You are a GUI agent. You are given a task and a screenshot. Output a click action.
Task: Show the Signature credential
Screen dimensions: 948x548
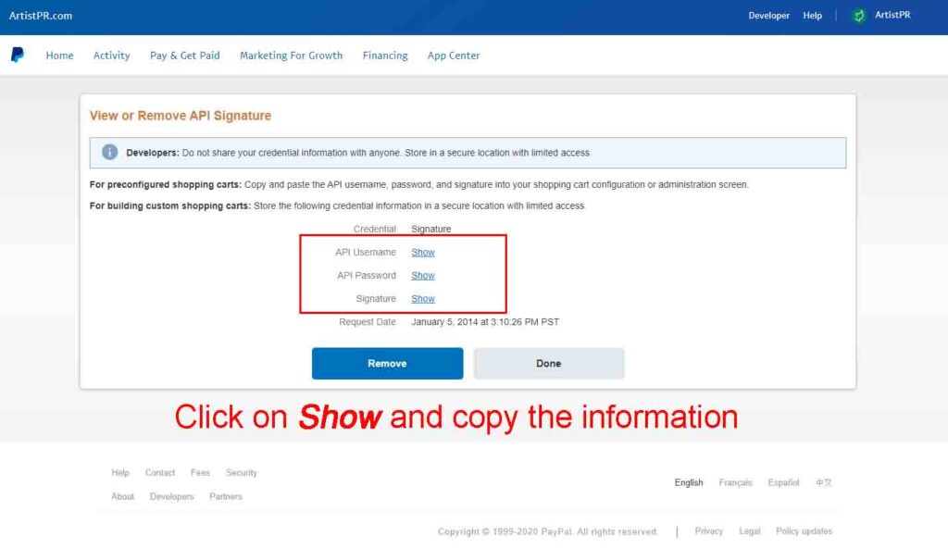422,298
